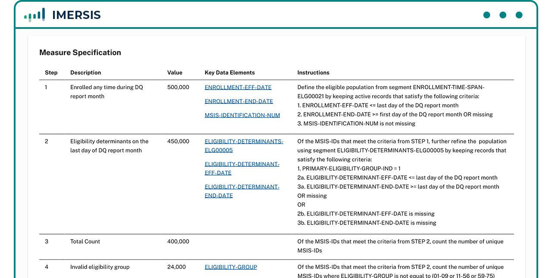This screenshot has width=552, height=278.
Task: Follow the MSIS-IDENTIFICATION-NUM link
Action: [x=242, y=115]
